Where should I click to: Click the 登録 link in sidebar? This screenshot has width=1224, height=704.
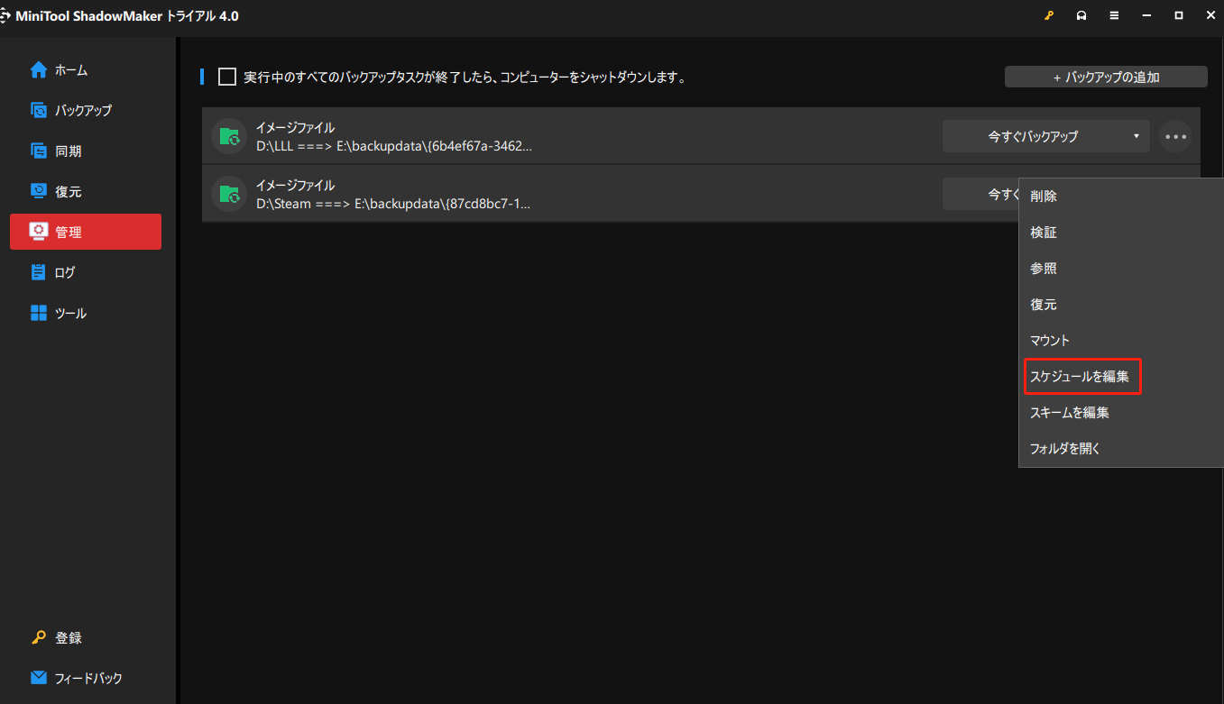coord(69,637)
